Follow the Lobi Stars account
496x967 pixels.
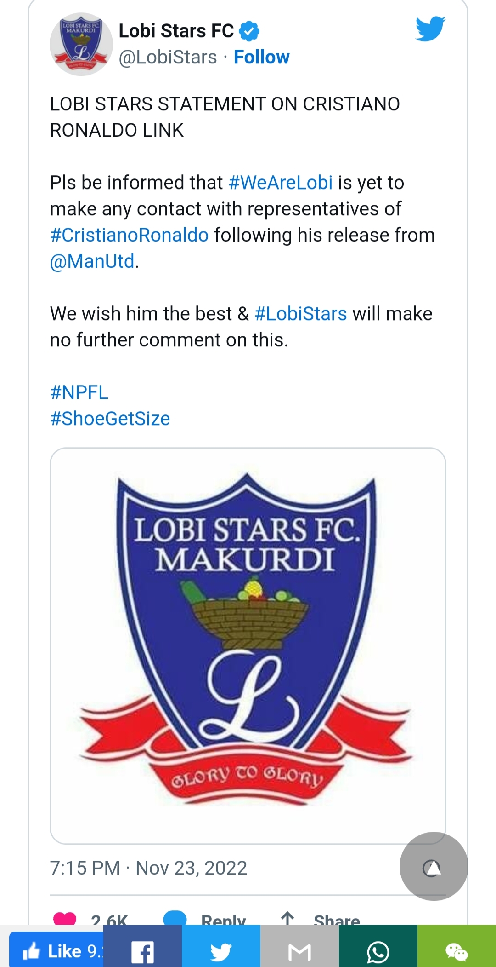tap(261, 57)
